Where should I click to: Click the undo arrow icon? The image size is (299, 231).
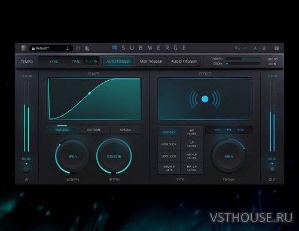pyautogui.click(x=237, y=48)
